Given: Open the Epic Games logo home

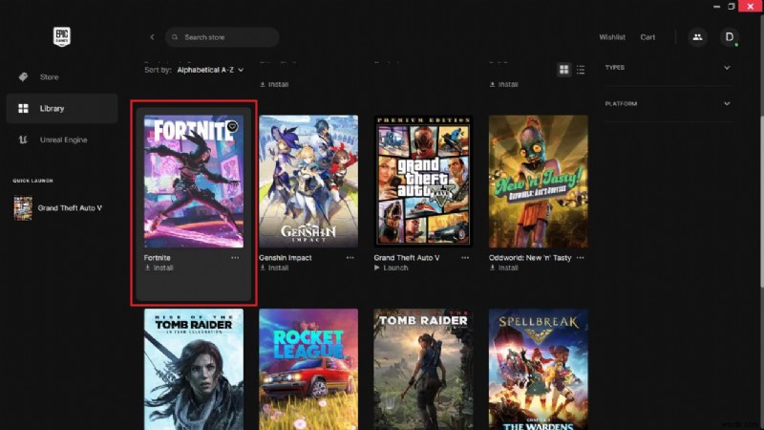Looking at the screenshot, I should 62,36.
